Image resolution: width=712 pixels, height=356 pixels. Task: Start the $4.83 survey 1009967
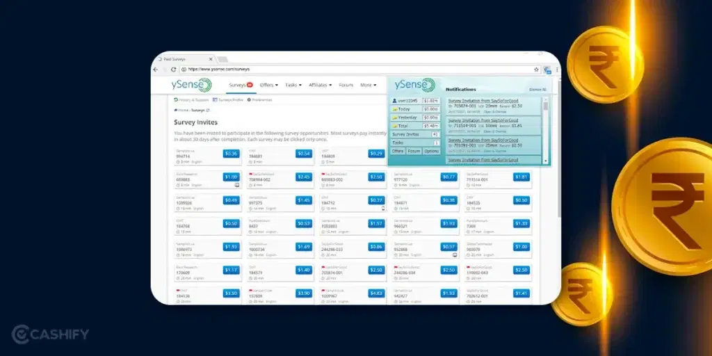point(376,293)
